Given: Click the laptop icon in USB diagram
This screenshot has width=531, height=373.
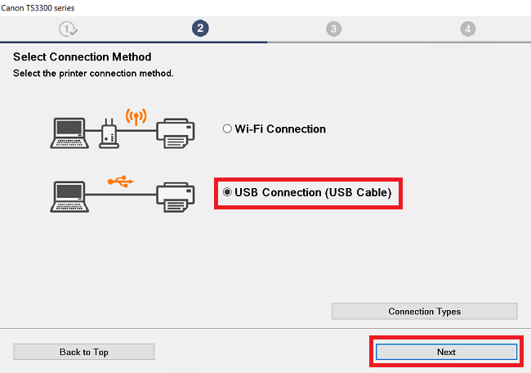Looking at the screenshot, I should pos(69,196).
